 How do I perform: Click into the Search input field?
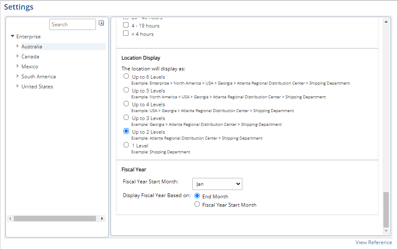72,25
